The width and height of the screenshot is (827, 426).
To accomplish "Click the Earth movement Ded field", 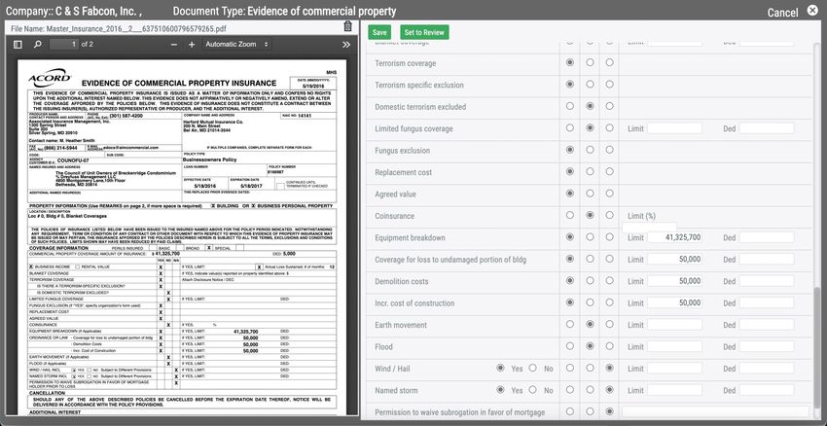I will point(767,325).
